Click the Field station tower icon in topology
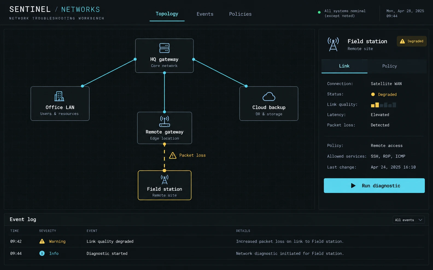 164,179
